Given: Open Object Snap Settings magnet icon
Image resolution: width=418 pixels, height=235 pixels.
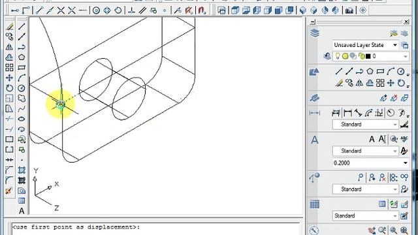Looking at the screenshot, I should click(202, 10).
